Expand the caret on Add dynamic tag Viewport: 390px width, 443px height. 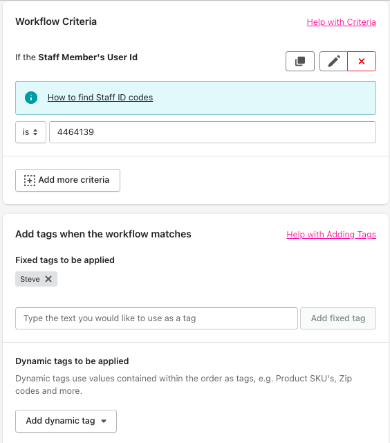coord(104,421)
